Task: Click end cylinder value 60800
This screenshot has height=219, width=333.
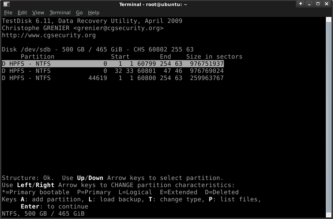Action: pos(146,78)
